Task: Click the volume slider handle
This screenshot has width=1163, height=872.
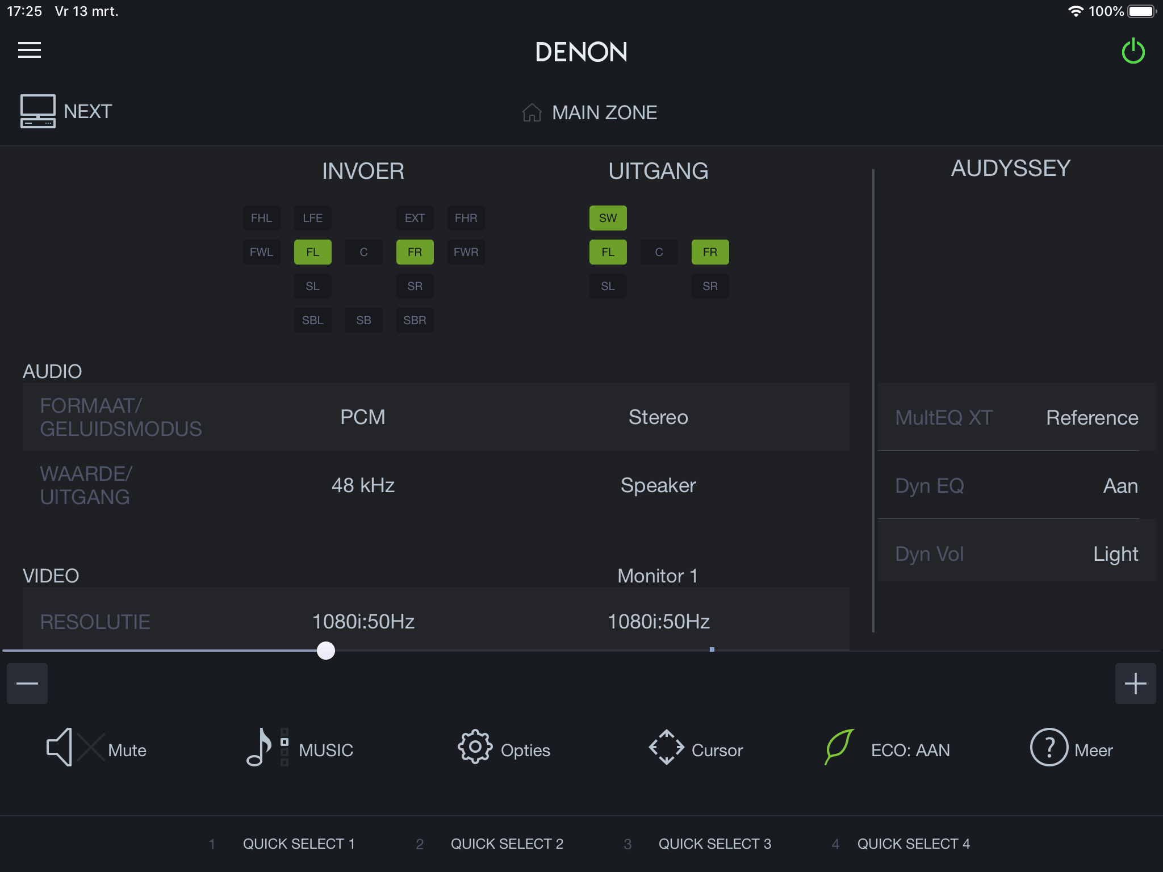Action: point(326,651)
